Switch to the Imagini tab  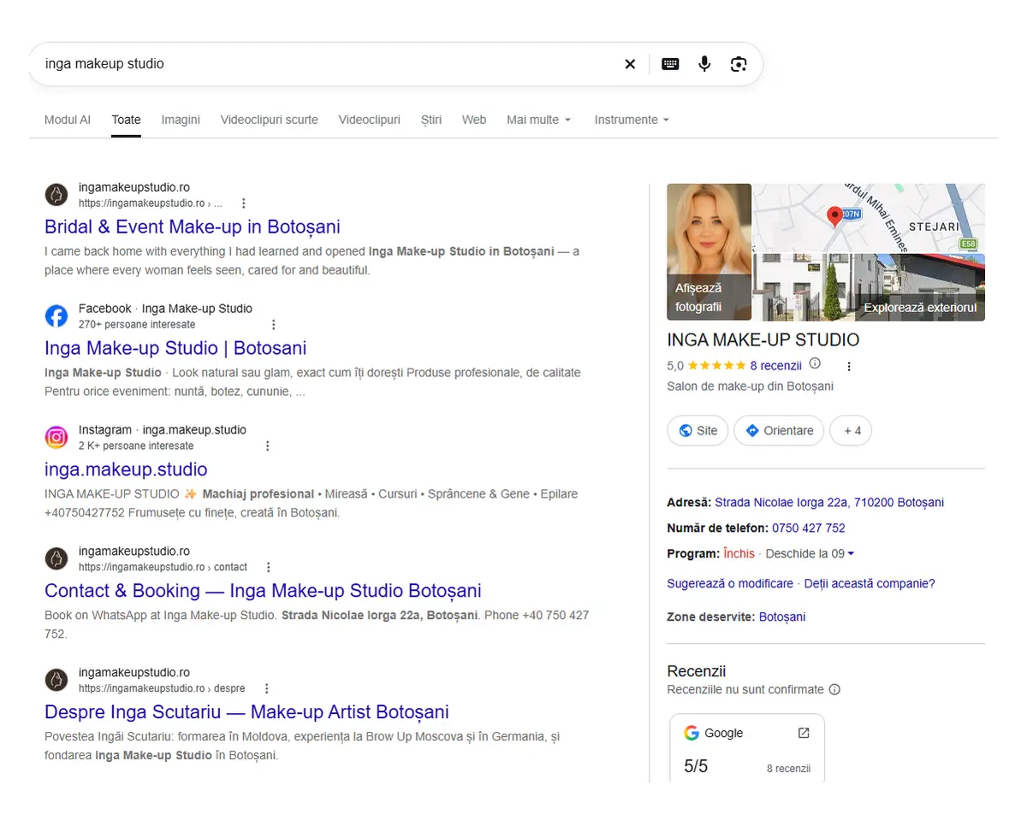181,120
